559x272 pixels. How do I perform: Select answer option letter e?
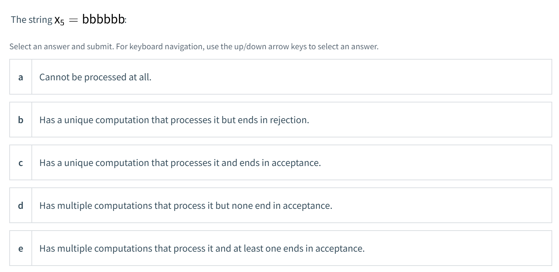pos(21,248)
